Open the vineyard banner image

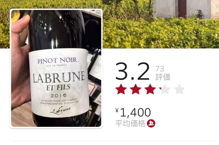coord(160,24)
